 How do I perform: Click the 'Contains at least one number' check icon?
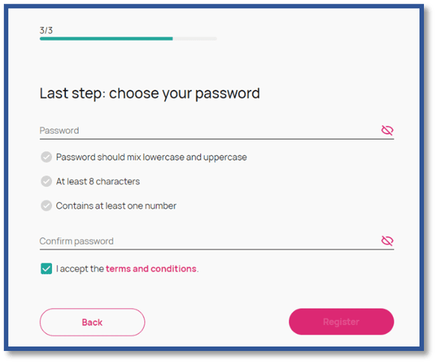pos(46,206)
